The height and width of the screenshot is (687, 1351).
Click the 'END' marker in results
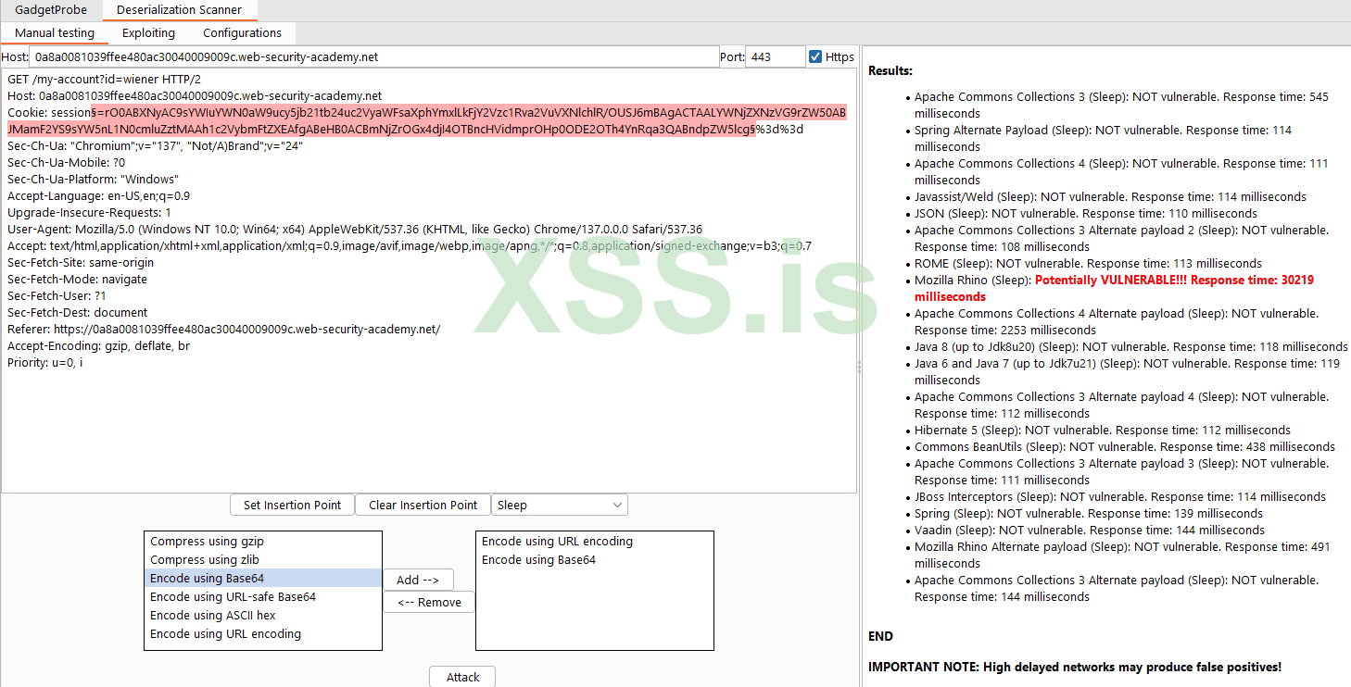880,636
